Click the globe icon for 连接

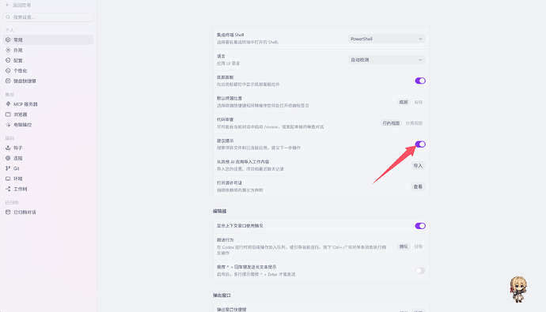pos(8,158)
